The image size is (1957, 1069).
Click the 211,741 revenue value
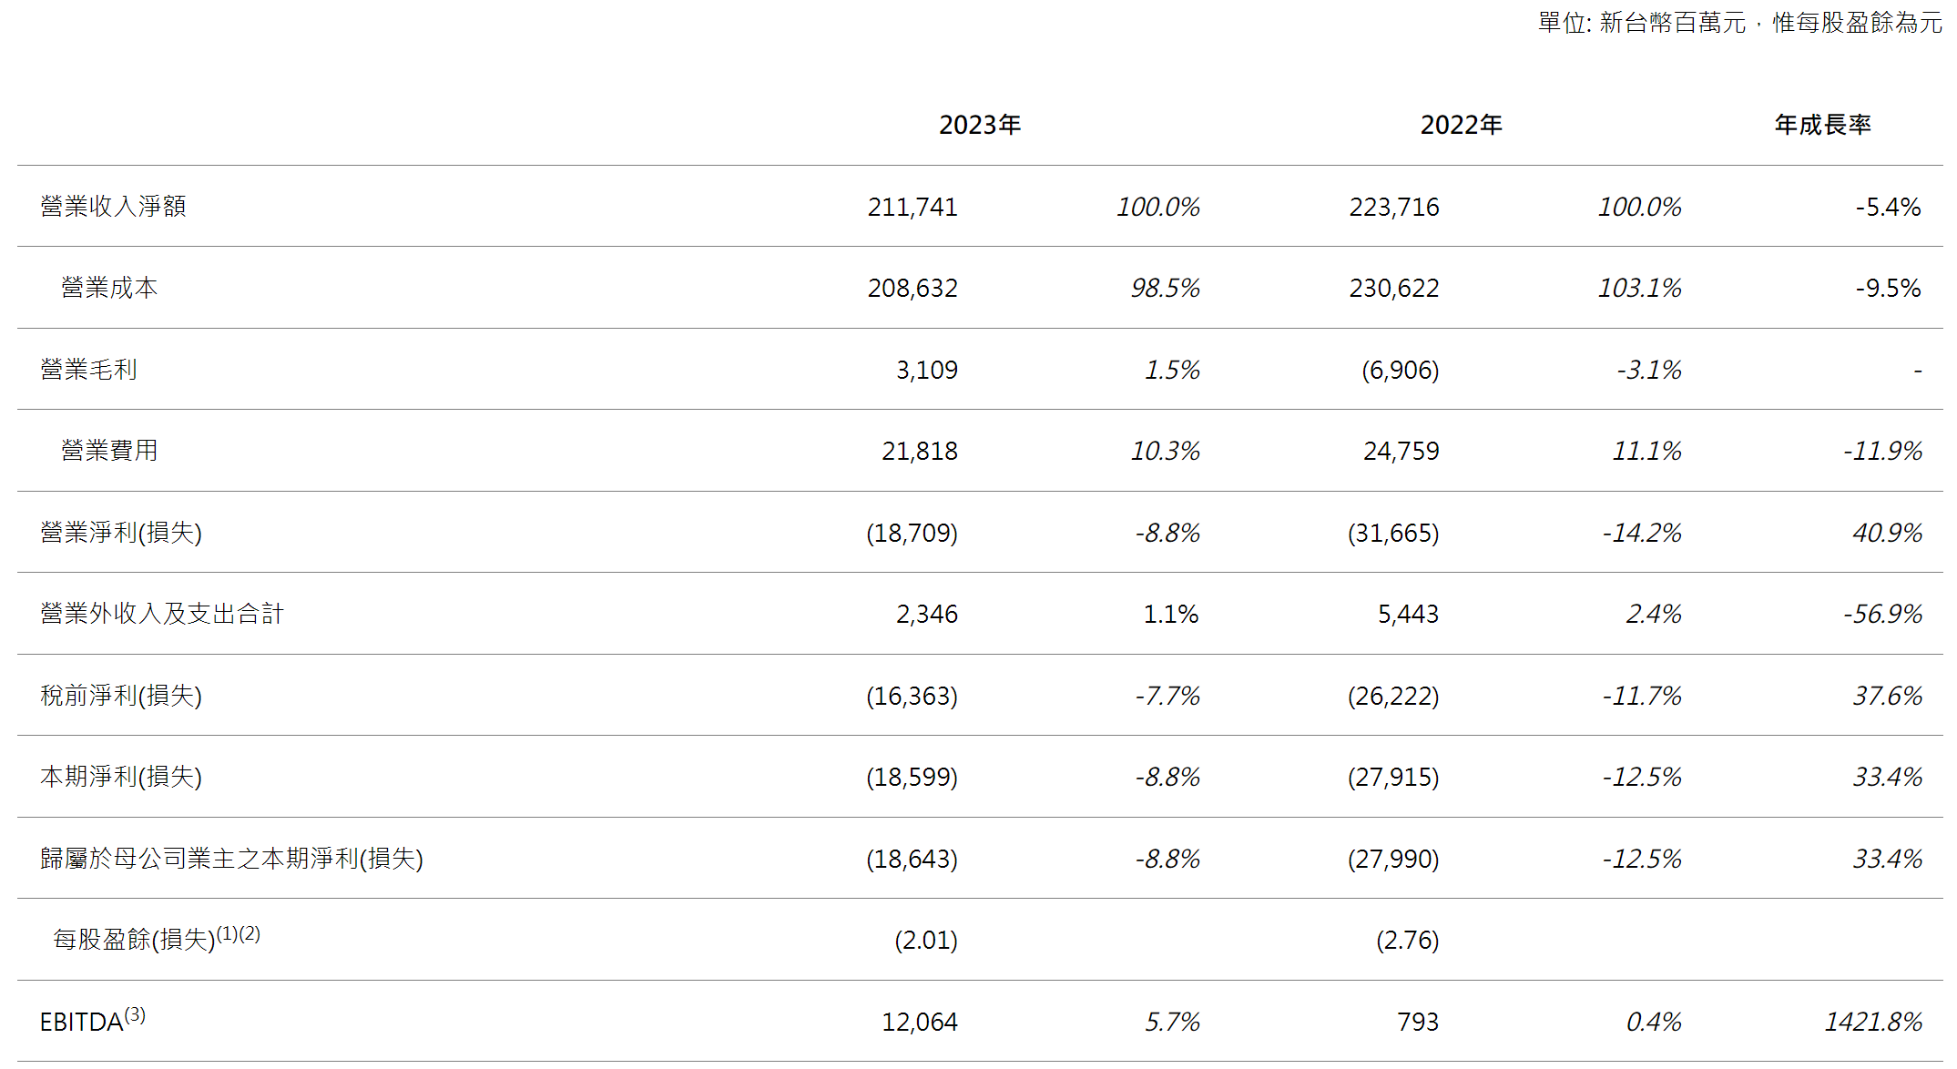coord(912,208)
